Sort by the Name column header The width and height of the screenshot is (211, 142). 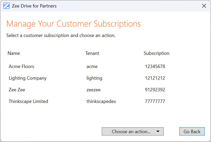pyautogui.click(x=14, y=53)
